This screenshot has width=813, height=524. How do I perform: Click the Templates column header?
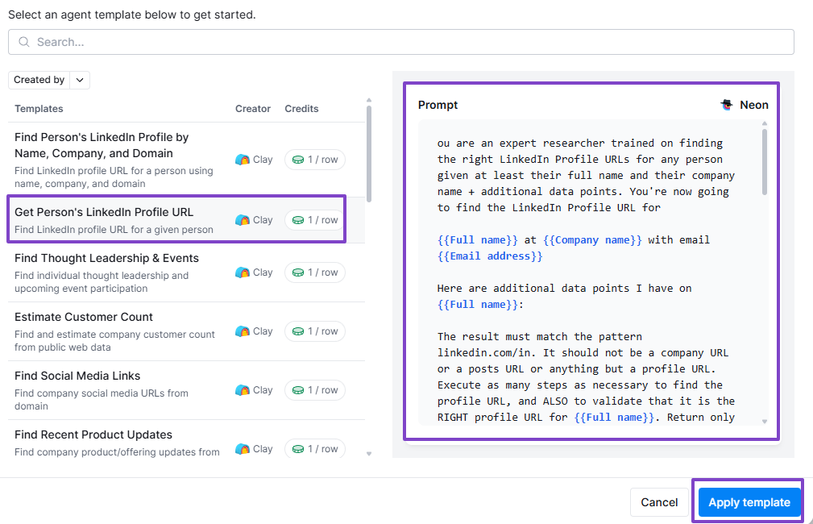pos(39,109)
